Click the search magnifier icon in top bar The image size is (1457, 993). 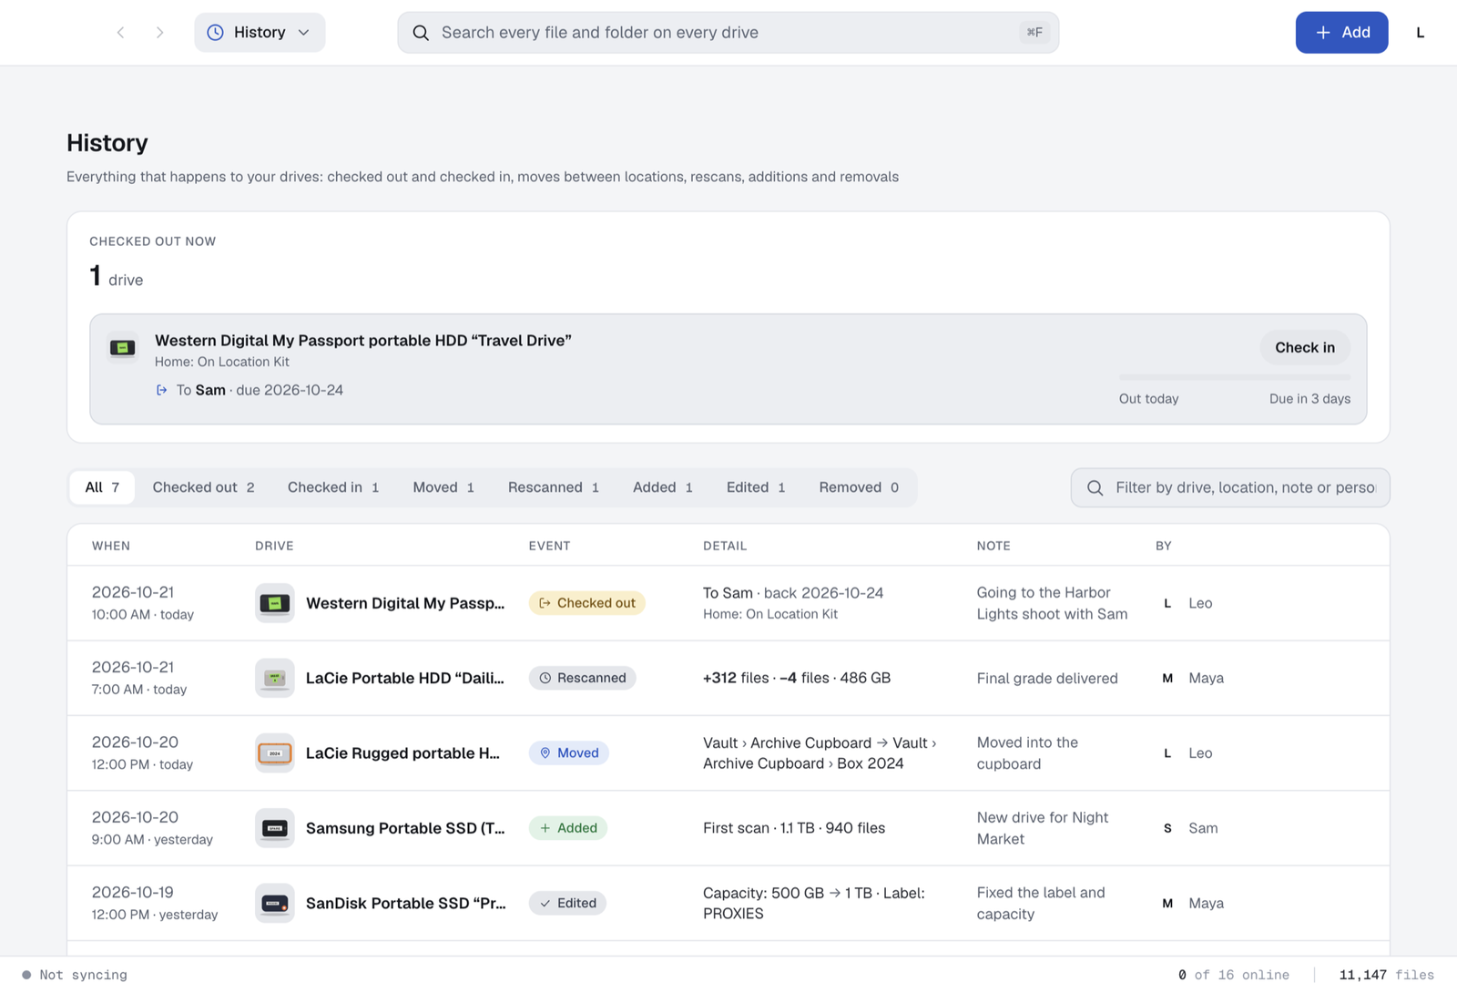[x=421, y=33]
